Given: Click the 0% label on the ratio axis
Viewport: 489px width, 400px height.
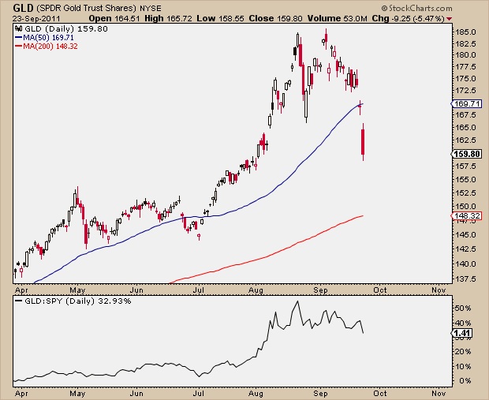Looking at the screenshot, I should tap(465, 380).
